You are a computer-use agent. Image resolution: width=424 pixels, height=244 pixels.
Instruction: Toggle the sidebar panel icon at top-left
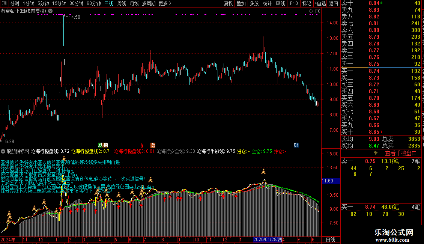4,3
